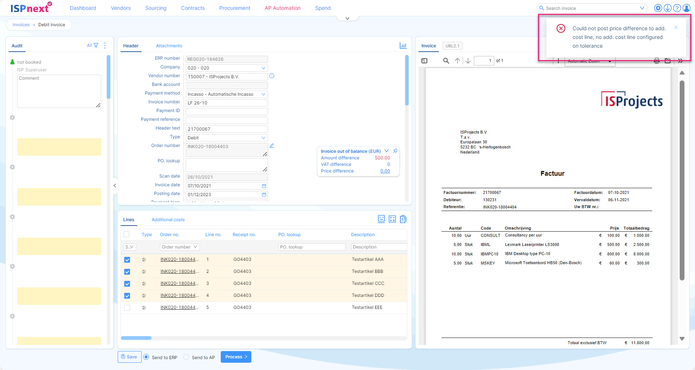Open the S. type filter dropdown in lines

coord(130,247)
